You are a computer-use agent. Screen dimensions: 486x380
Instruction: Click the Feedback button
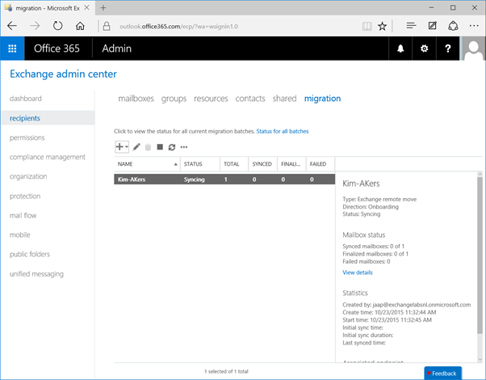(443, 374)
